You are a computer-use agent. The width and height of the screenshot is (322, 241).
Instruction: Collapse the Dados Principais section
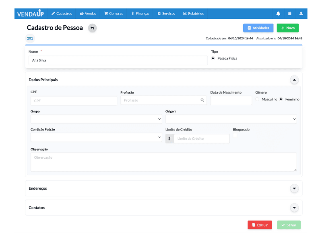pos(294,80)
